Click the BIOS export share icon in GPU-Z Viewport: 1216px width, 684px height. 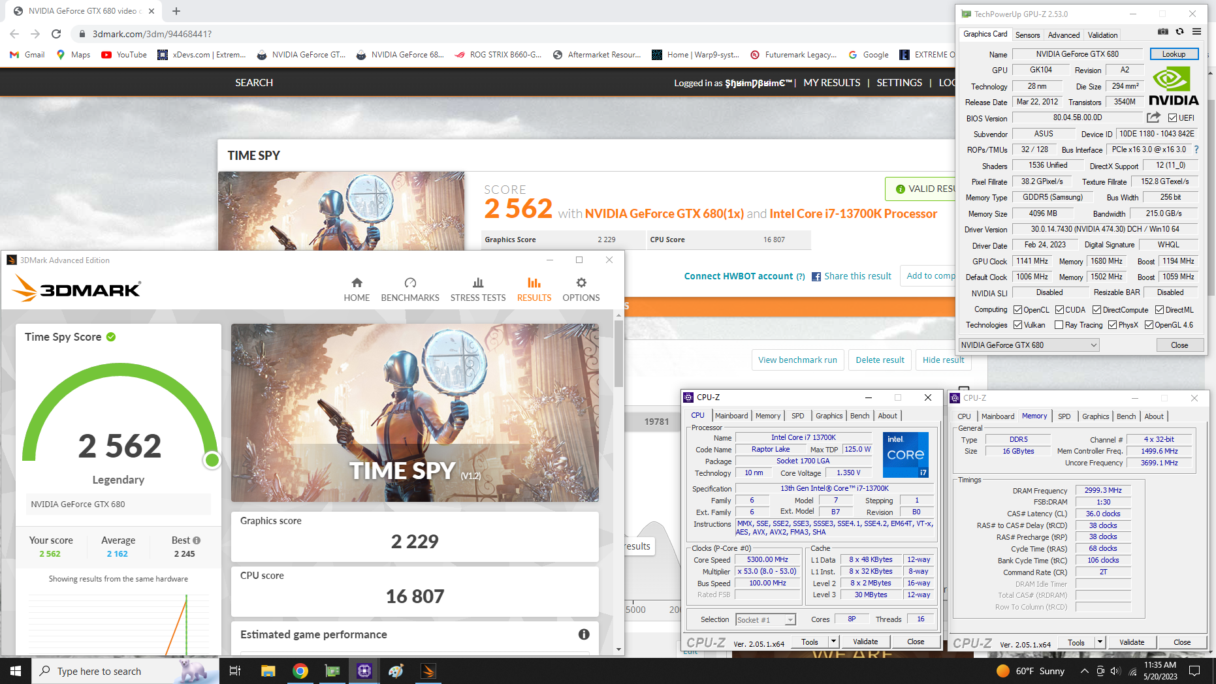(x=1154, y=117)
